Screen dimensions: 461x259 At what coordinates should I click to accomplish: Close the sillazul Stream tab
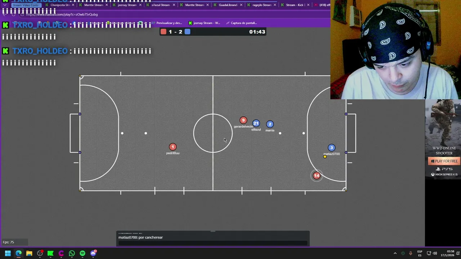(174, 5)
